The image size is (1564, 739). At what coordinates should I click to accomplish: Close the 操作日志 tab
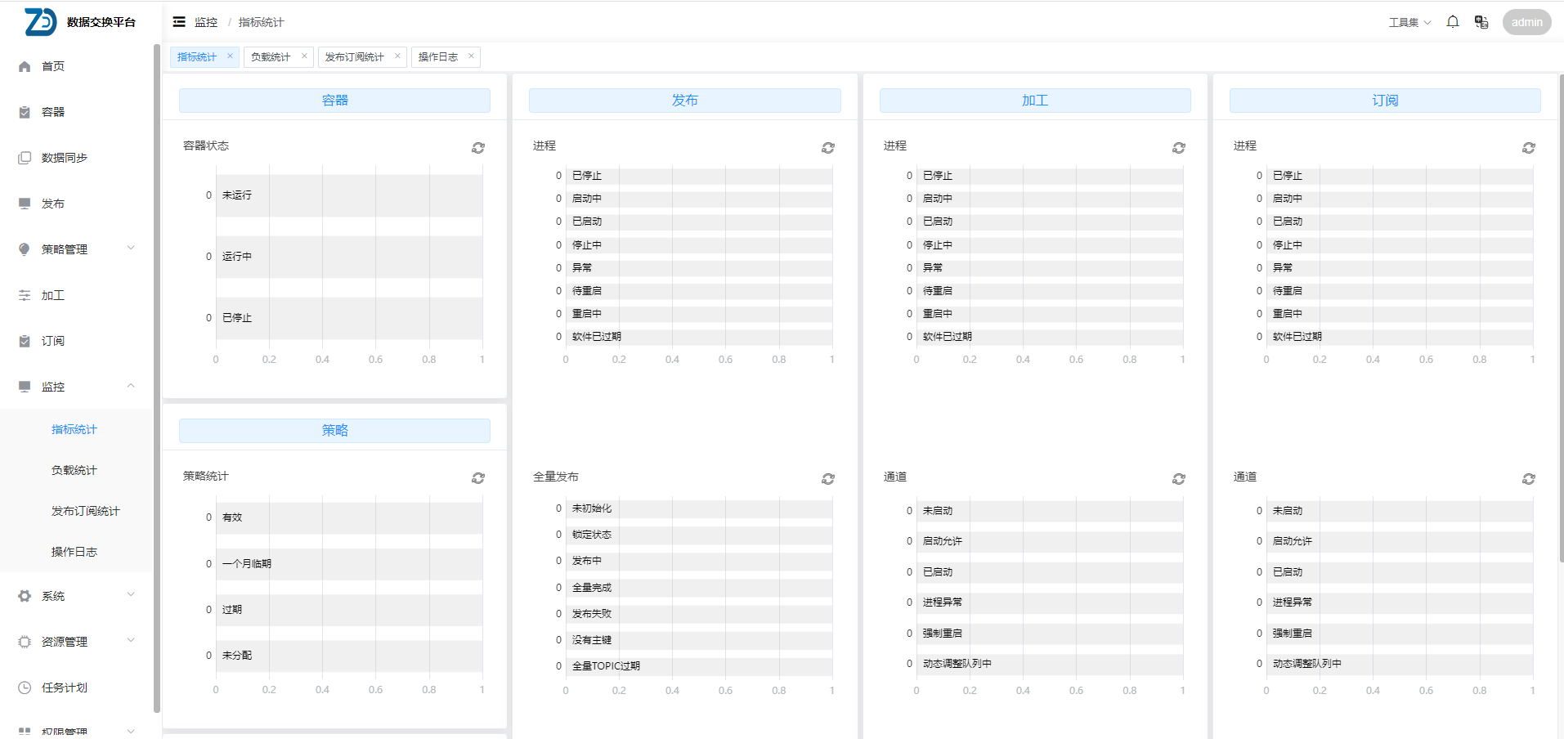coord(471,56)
